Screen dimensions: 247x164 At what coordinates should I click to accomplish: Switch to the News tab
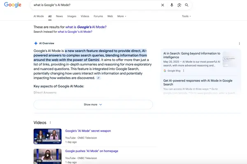pos(59,16)
